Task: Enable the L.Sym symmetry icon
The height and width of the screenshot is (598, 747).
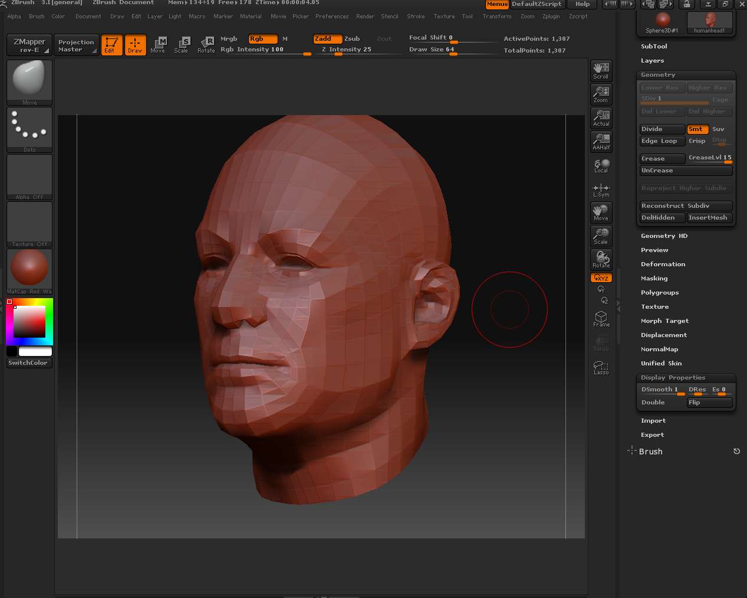Action: 601,189
